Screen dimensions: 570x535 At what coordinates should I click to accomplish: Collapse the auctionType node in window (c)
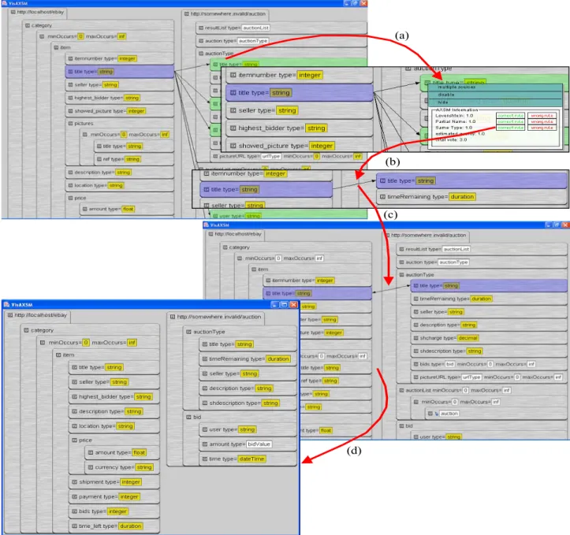pyautogui.click(x=402, y=274)
